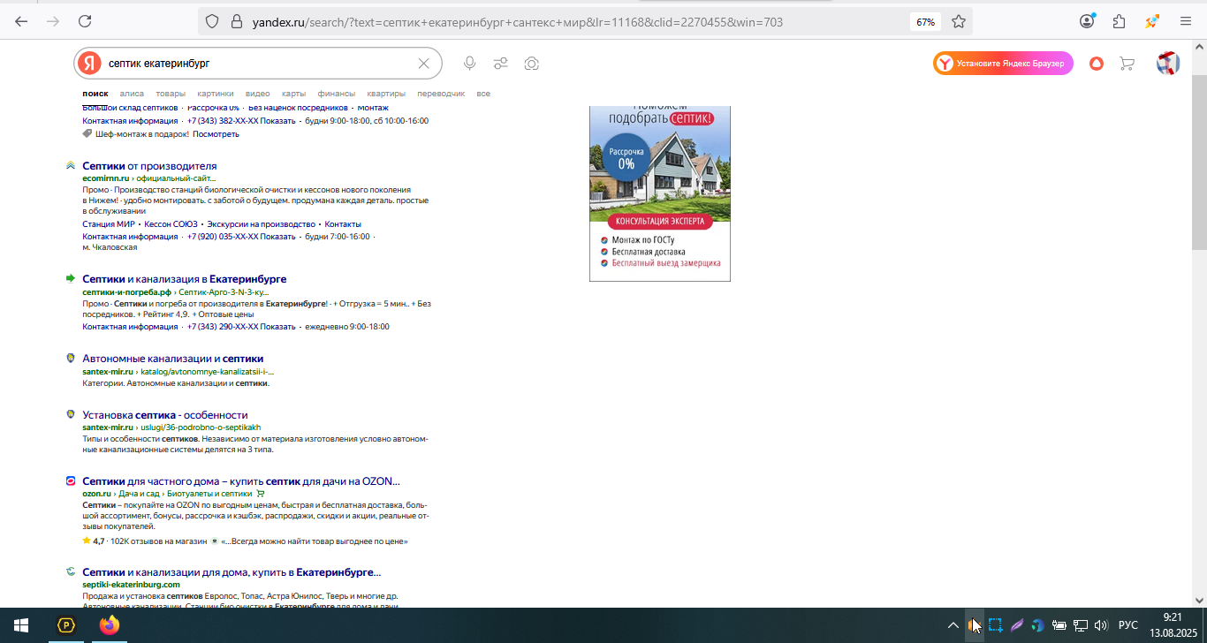Open Установка септика - особенности result

164,415
